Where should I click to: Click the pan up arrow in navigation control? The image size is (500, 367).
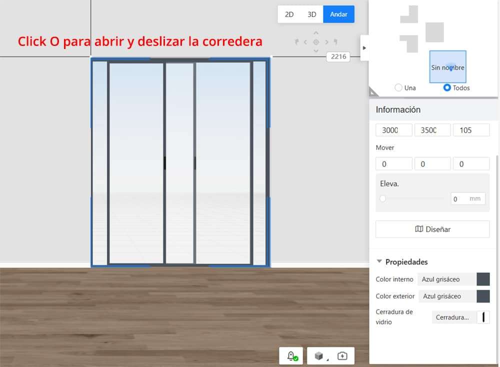pyautogui.click(x=315, y=33)
